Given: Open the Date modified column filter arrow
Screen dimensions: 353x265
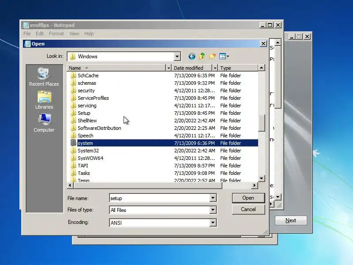Looking at the screenshot, I should [x=215, y=68].
